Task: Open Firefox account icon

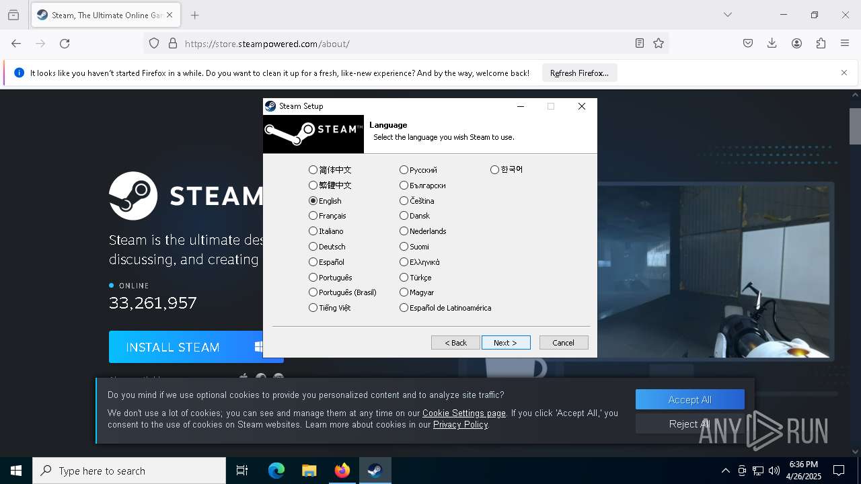Action: pos(796,44)
